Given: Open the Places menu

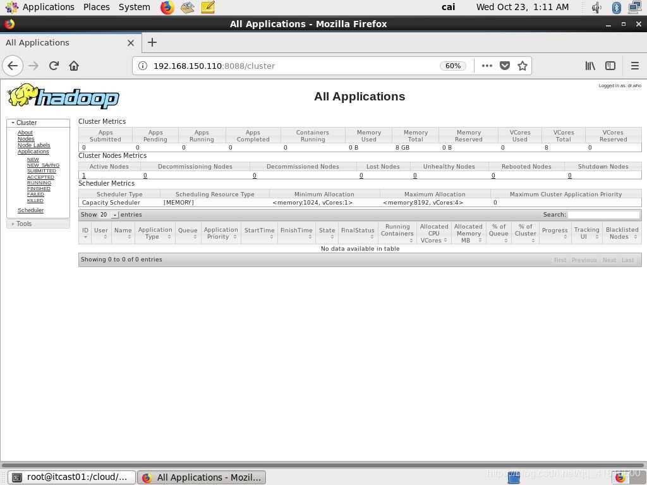Looking at the screenshot, I should 96,7.
